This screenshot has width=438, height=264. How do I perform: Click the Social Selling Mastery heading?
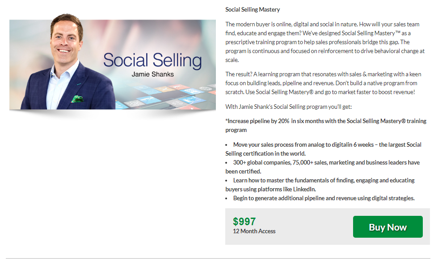click(253, 9)
